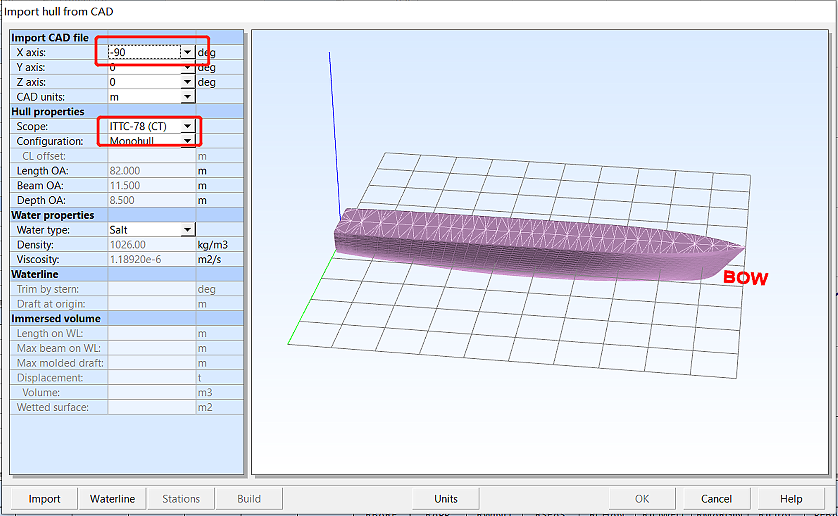838x516 pixels.
Task: Open the Y axis rotation dropdown
Action: pyautogui.click(x=188, y=67)
